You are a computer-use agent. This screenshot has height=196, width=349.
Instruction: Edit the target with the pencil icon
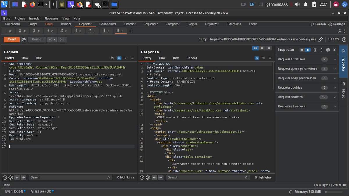tap(320, 39)
